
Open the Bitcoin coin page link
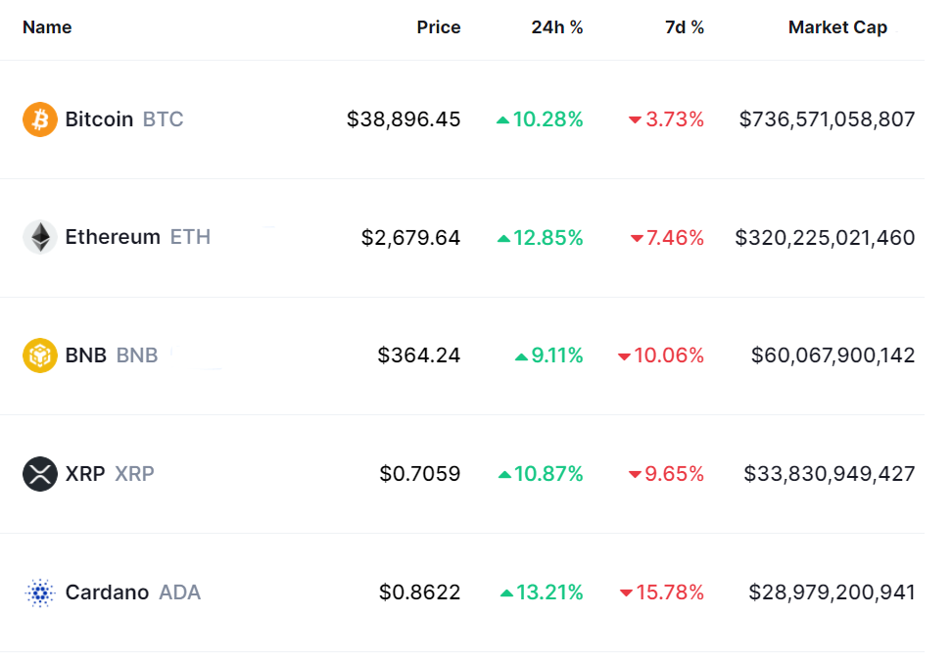click(x=99, y=119)
